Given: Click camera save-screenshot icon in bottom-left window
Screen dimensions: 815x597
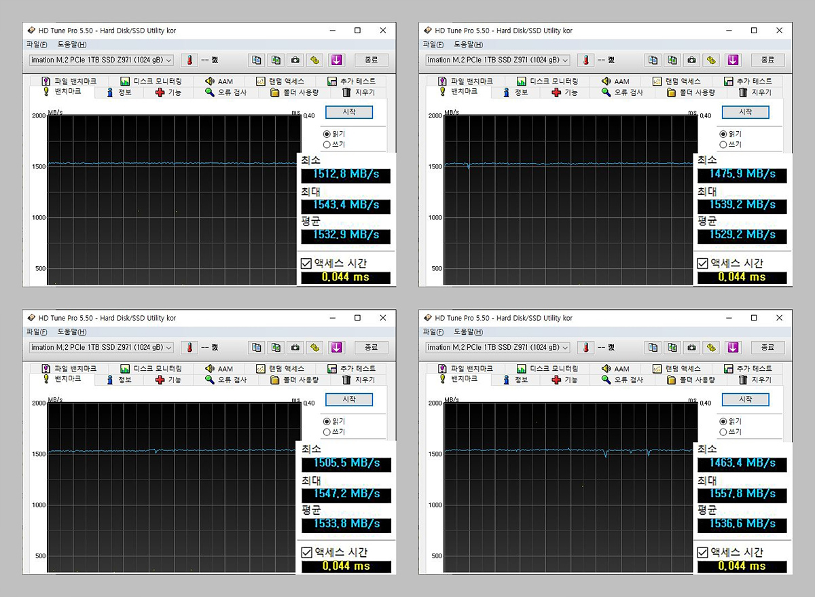Looking at the screenshot, I should point(295,347).
